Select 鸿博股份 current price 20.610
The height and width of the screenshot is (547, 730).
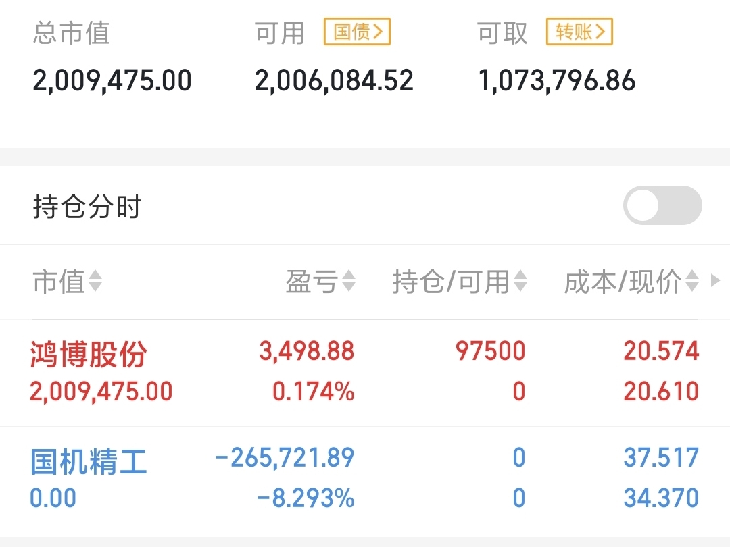662,391
